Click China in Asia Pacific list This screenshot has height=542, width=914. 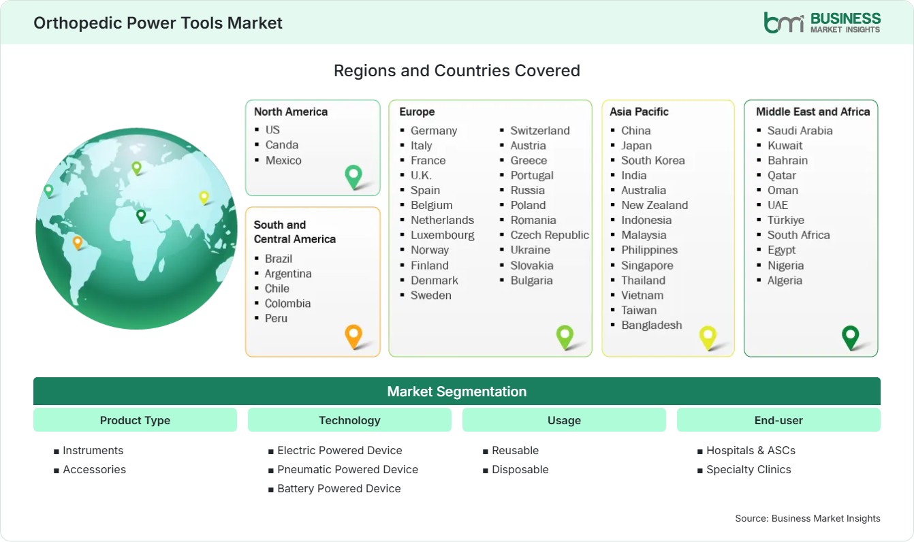pyautogui.click(x=636, y=131)
